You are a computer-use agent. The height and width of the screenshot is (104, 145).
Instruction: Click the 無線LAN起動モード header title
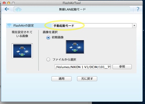pyautogui.click(x=72, y=10)
